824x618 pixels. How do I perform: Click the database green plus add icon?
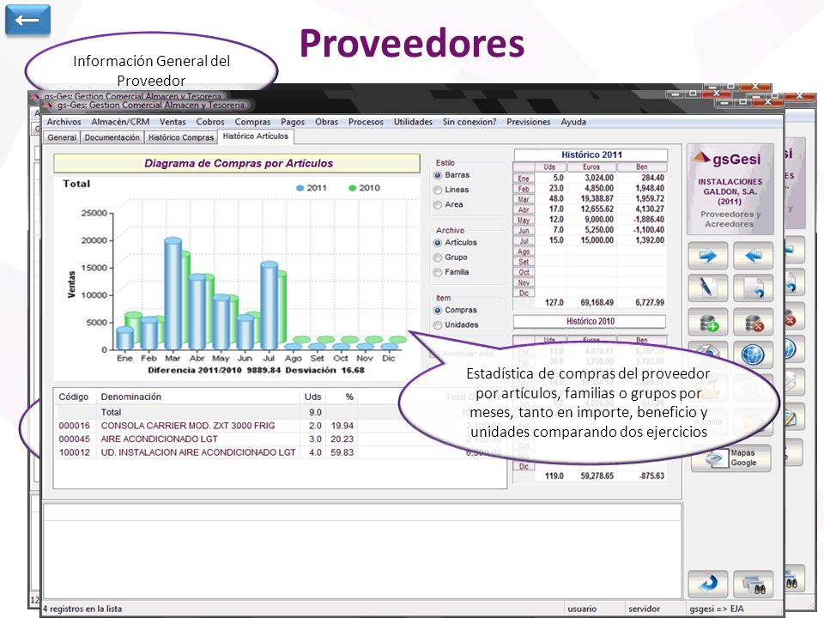(707, 322)
